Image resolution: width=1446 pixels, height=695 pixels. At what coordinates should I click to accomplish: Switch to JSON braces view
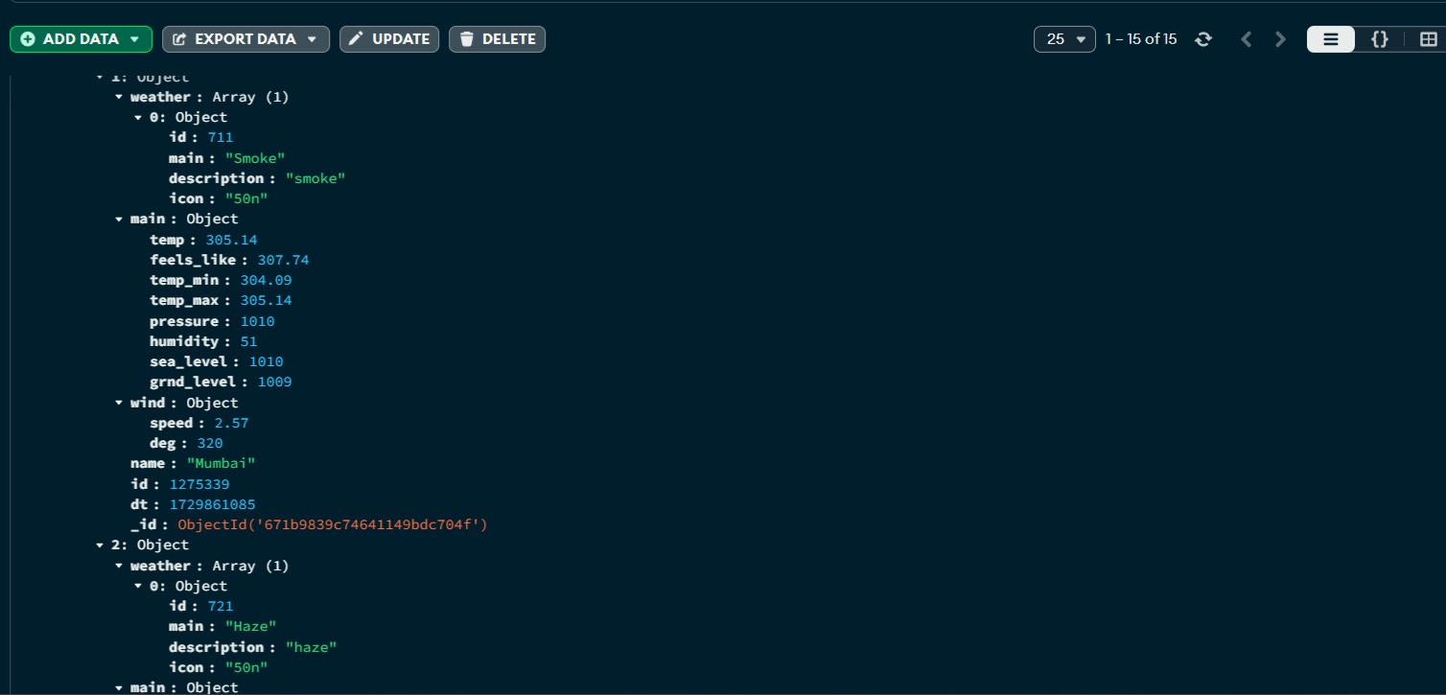coord(1379,39)
